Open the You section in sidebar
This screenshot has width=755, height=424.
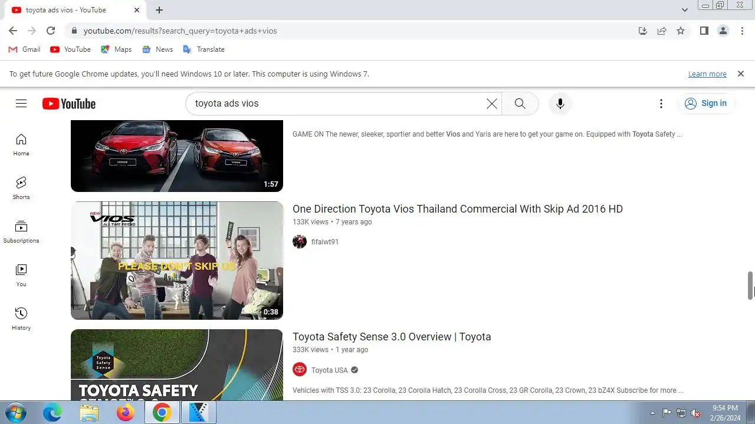[x=21, y=276]
